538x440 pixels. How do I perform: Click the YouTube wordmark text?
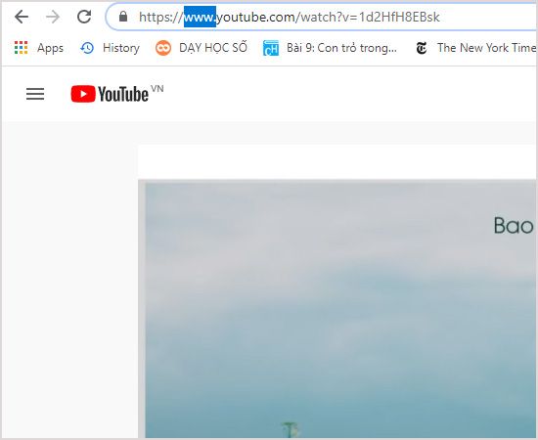pyautogui.click(x=123, y=94)
